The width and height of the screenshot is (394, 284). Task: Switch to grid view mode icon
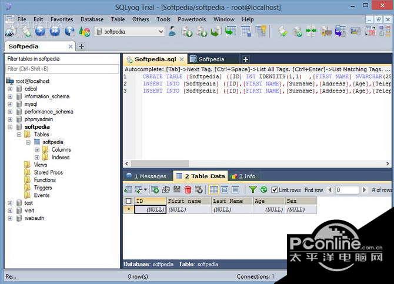[x=214, y=190]
